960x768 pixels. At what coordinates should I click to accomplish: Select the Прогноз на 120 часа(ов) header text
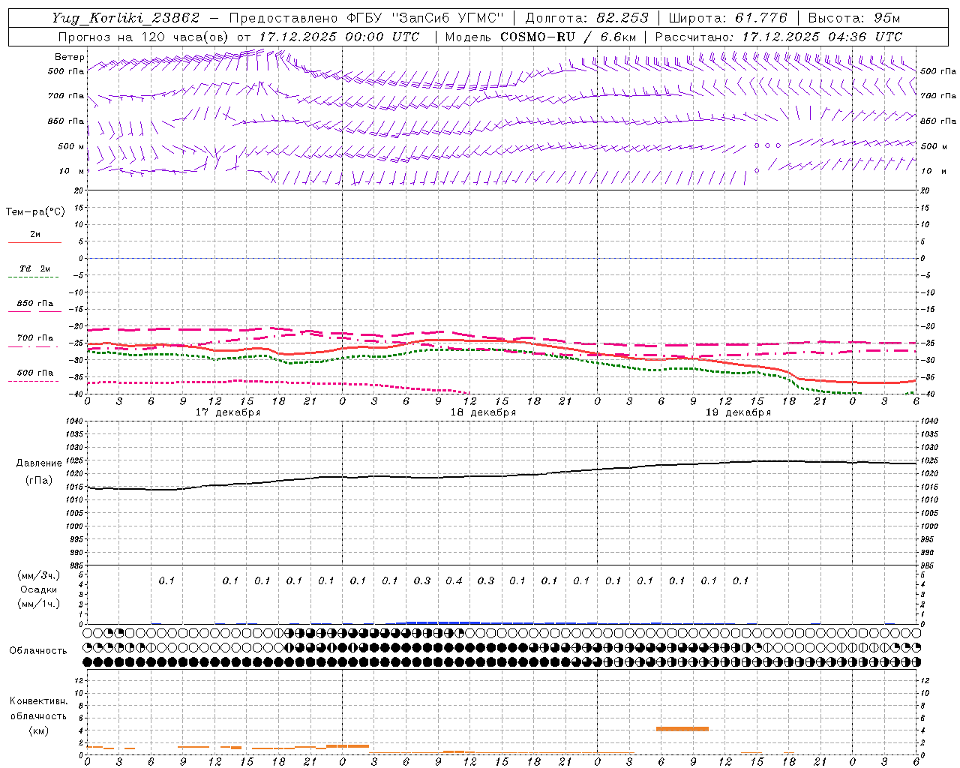[144, 37]
